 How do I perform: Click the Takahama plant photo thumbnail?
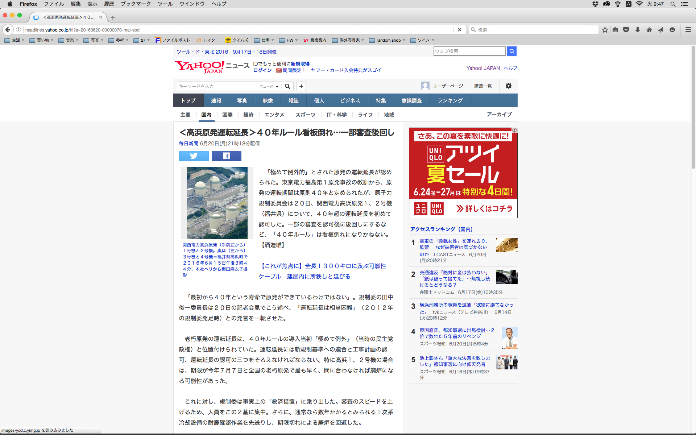(217, 203)
